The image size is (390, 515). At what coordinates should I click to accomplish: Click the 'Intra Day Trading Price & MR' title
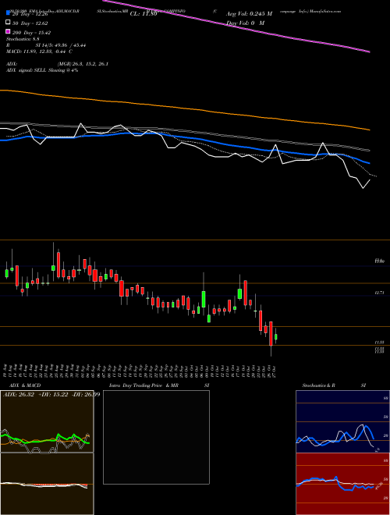point(144,385)
